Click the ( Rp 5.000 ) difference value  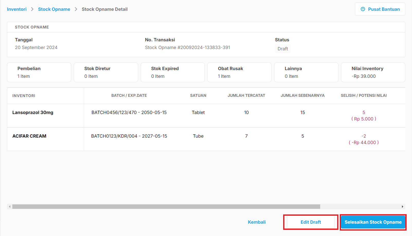364,119
